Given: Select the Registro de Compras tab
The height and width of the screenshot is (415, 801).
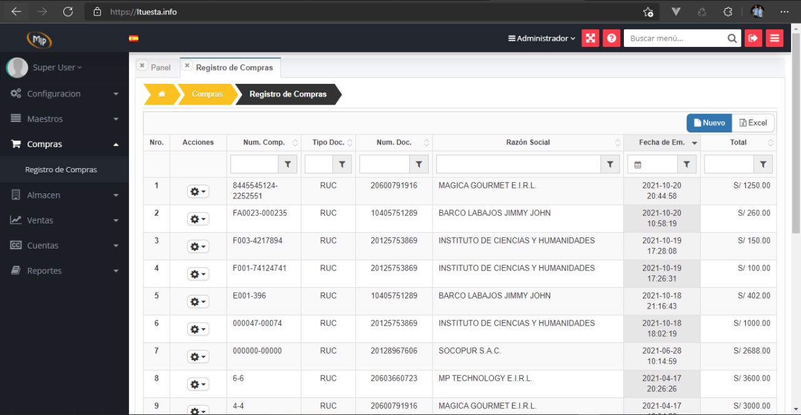Looking at the screenshot, I should [x=235, y=68].
